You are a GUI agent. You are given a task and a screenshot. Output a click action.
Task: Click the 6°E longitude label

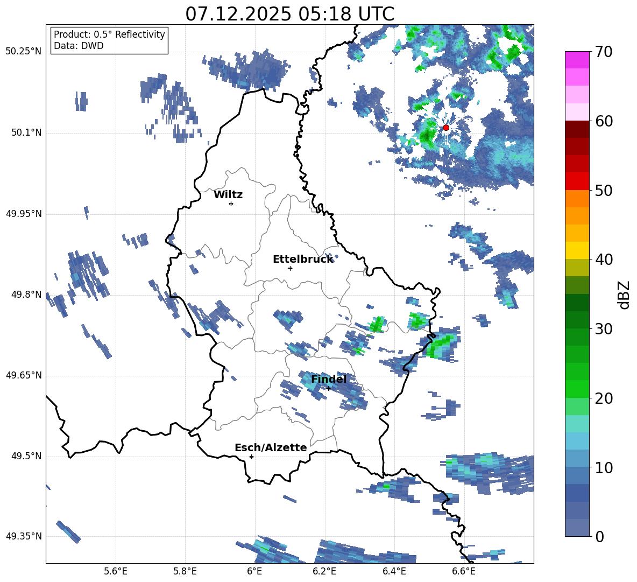click(x=254, y=571)
